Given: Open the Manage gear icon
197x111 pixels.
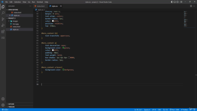Looking at the screenshot, I should [x=3, y=105].
